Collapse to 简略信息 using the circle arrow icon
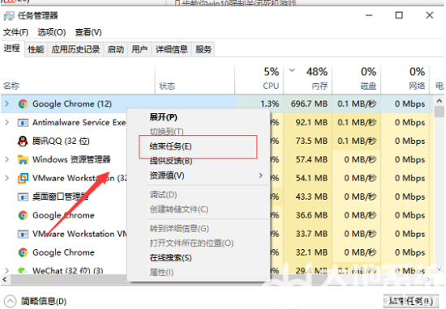 [x=11, y=301]
